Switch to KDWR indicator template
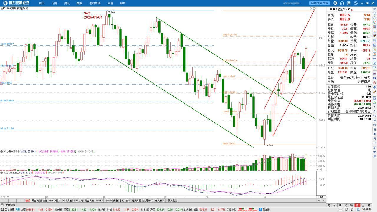The width and height of the screenshot is (377, 212). point(108,201)
